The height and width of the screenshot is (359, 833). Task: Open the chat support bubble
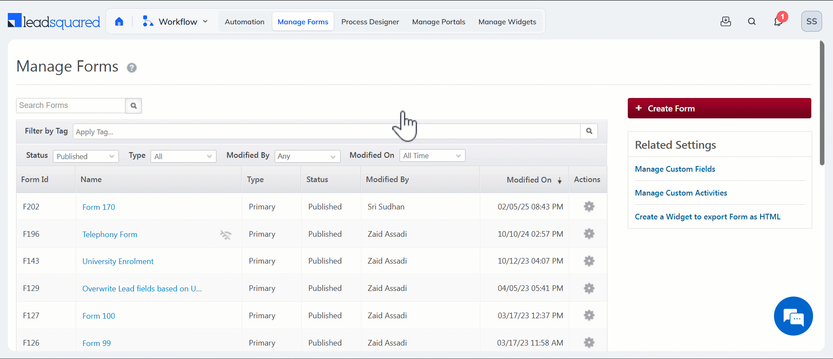(793, 316)
